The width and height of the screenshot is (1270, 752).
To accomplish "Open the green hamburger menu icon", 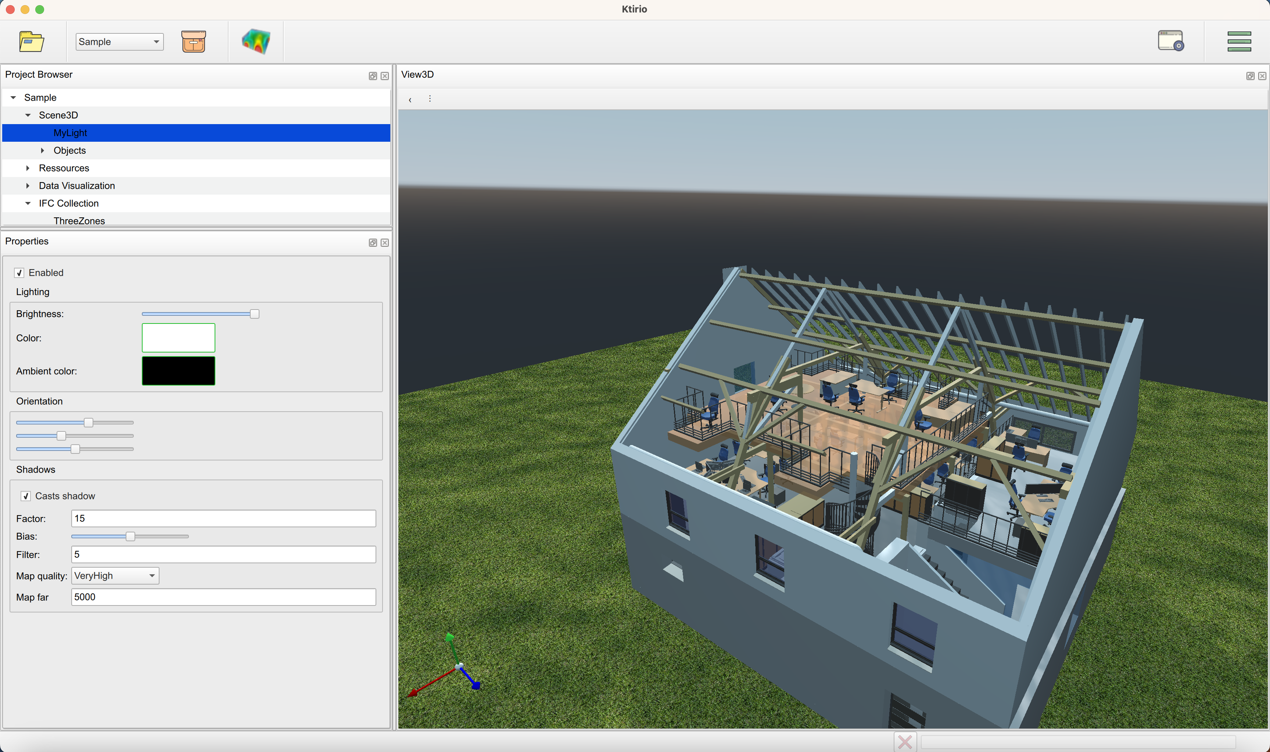I will click(x=1239, y=41).
